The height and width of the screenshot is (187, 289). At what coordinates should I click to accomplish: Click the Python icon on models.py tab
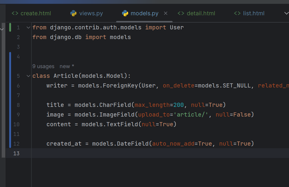[x=125, y=14]
